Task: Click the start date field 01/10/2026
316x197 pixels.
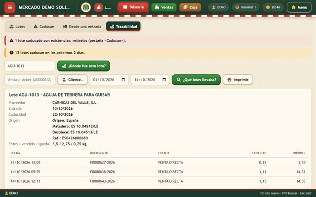Action: (109, 80)
